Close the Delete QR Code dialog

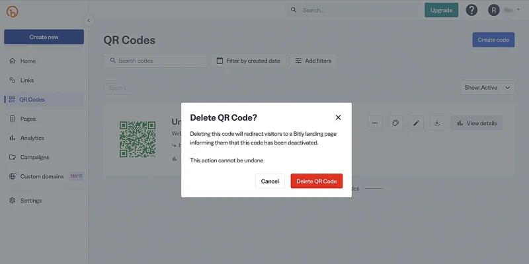click(338, 117)
